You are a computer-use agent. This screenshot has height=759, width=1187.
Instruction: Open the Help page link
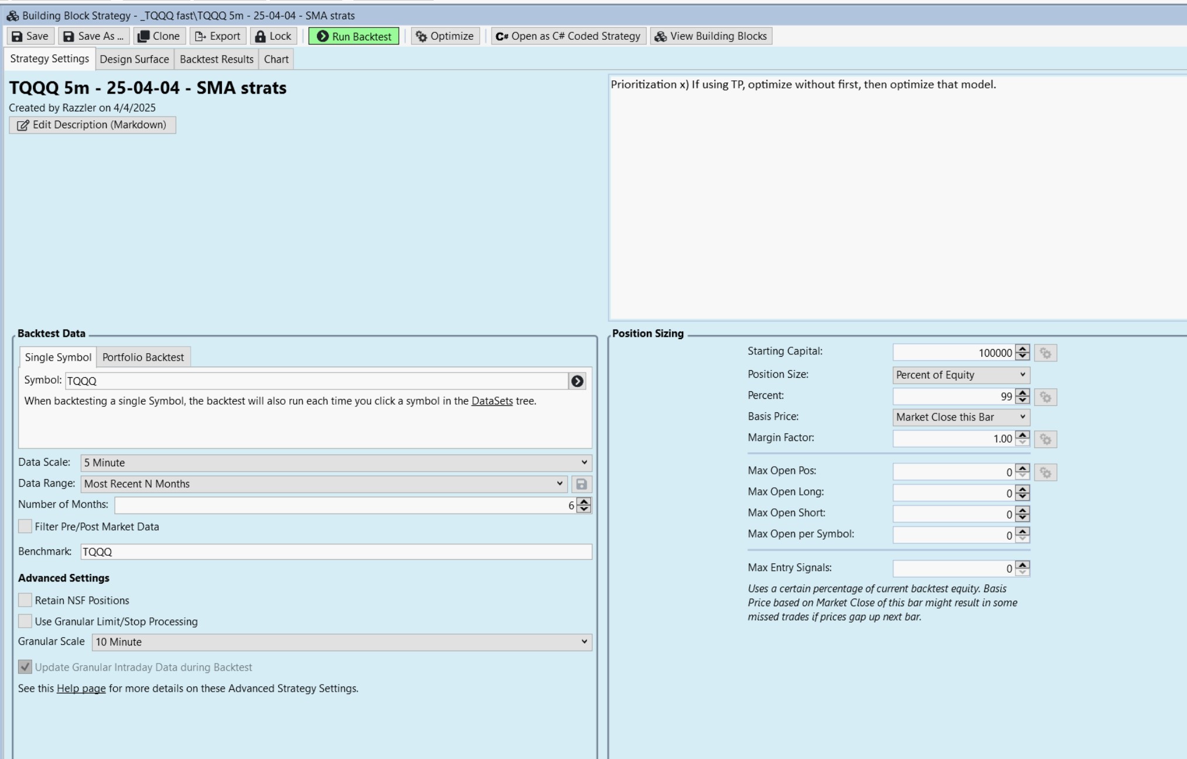pyautogui.click(x=81, y=689)
